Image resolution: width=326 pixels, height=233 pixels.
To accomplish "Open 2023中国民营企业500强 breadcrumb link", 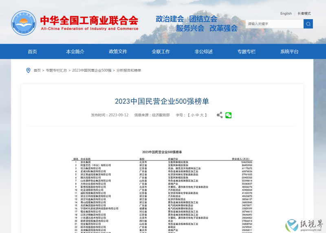I will pyautogui.click(x=92, y=70).
